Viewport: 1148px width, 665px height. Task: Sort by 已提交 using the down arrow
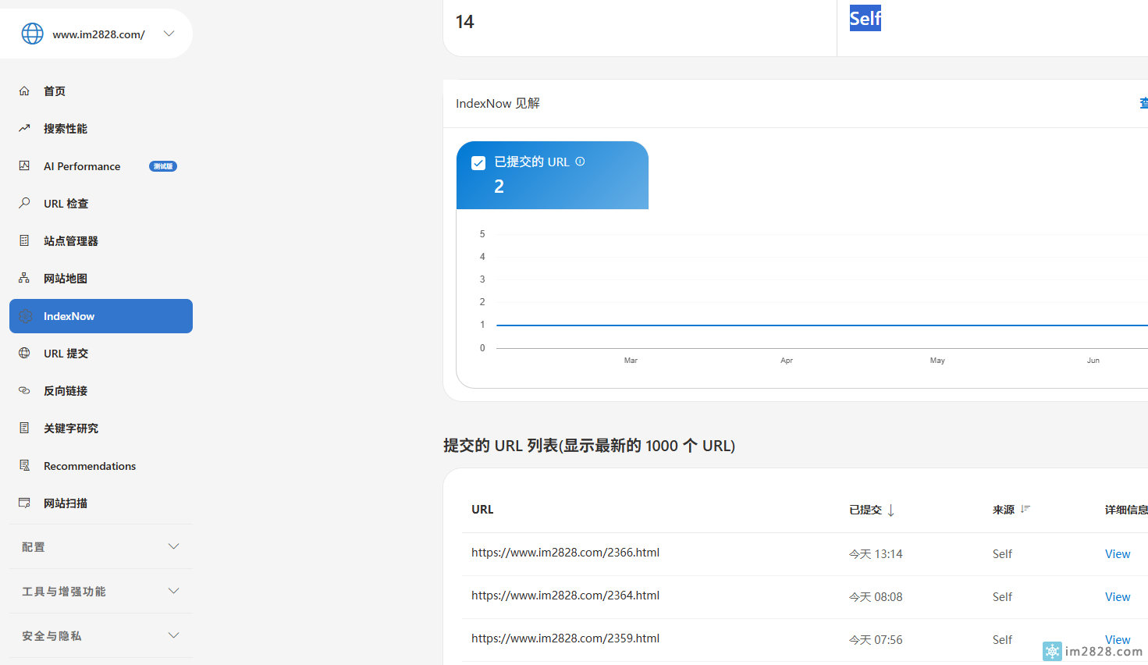(x=890, y=510)
